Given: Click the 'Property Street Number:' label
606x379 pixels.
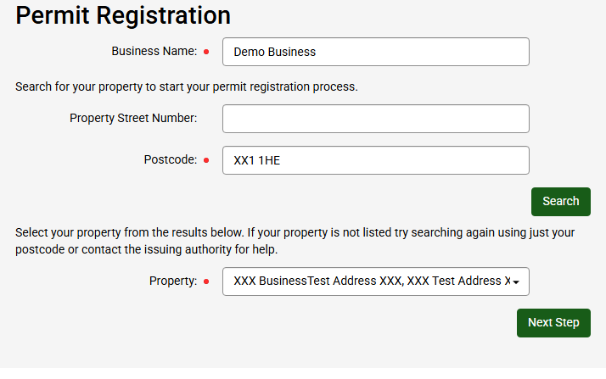Looking at the screenshot, I should point(133,118).
